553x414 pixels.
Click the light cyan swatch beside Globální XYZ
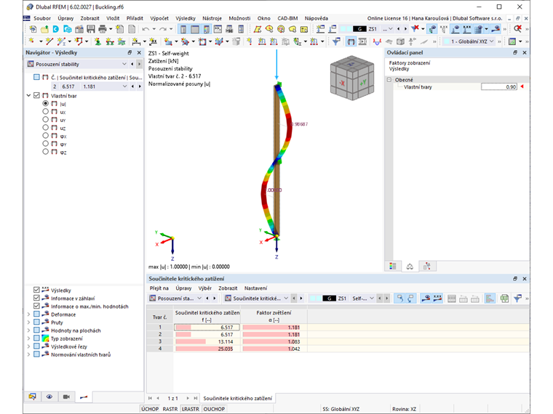click(446, 41)
